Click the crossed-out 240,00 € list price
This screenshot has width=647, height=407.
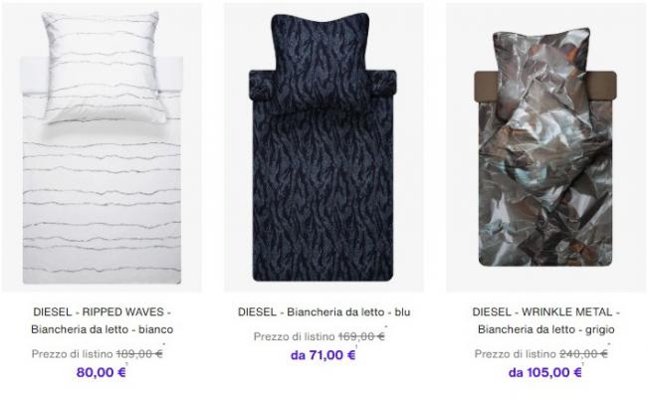[x=583, y=354]
